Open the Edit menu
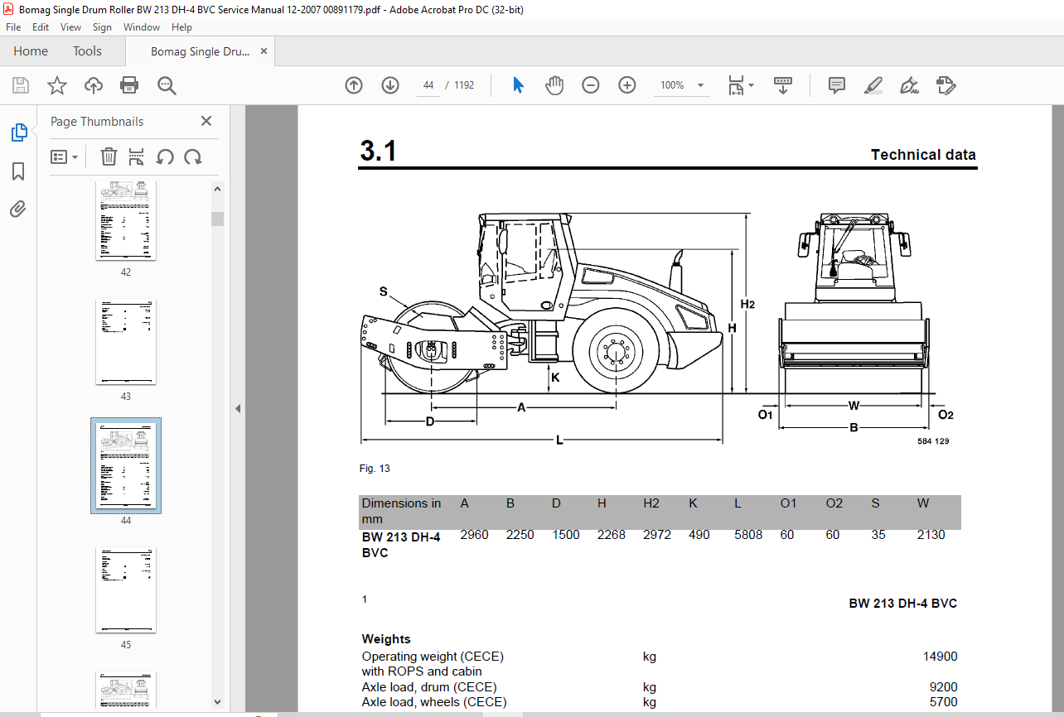 coord(41,27)
